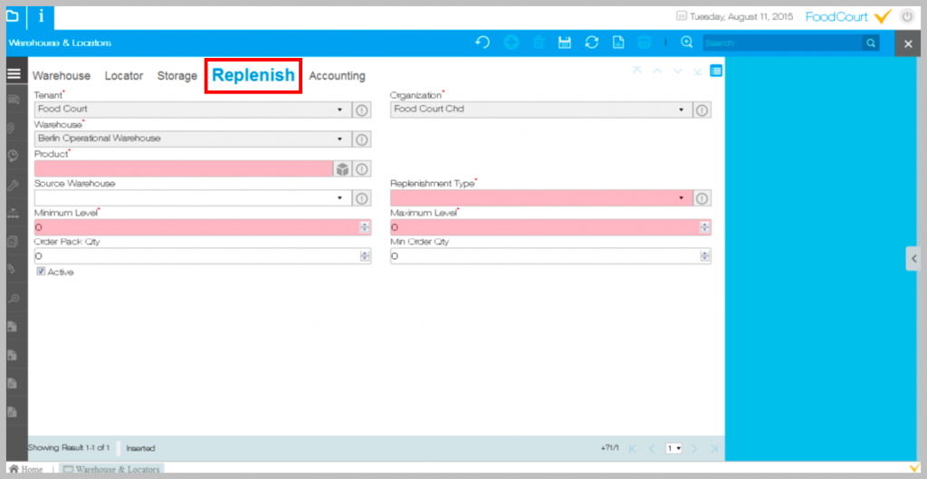Switch to the Accounting tab
Screen dimensions: 927x479
337,76
